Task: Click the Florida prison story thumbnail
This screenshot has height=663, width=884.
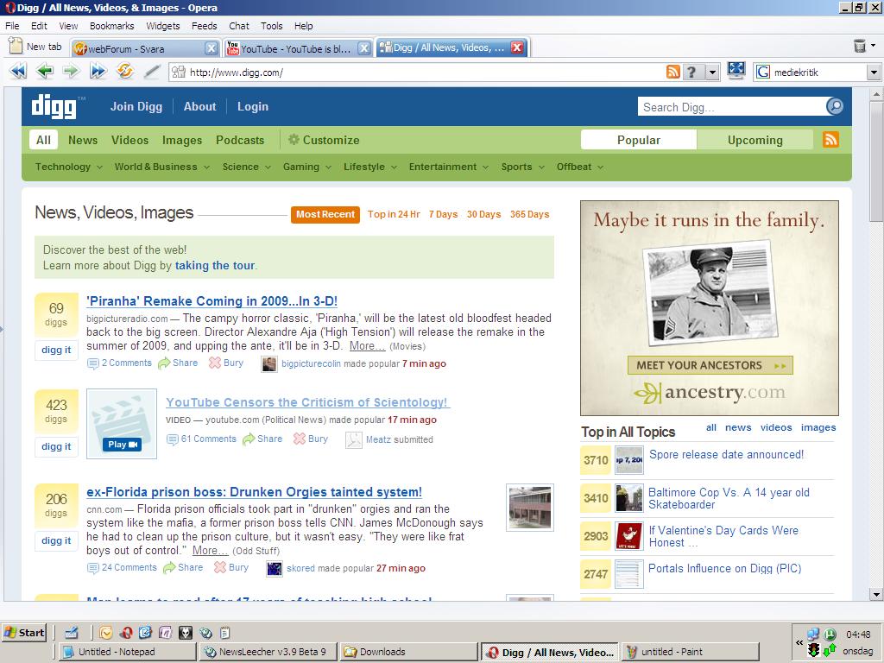Action: coord(530,508)
